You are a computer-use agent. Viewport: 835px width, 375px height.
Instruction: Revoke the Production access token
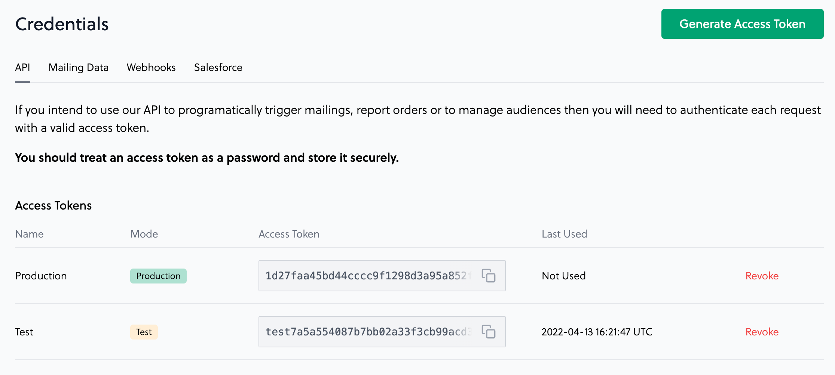762,276
